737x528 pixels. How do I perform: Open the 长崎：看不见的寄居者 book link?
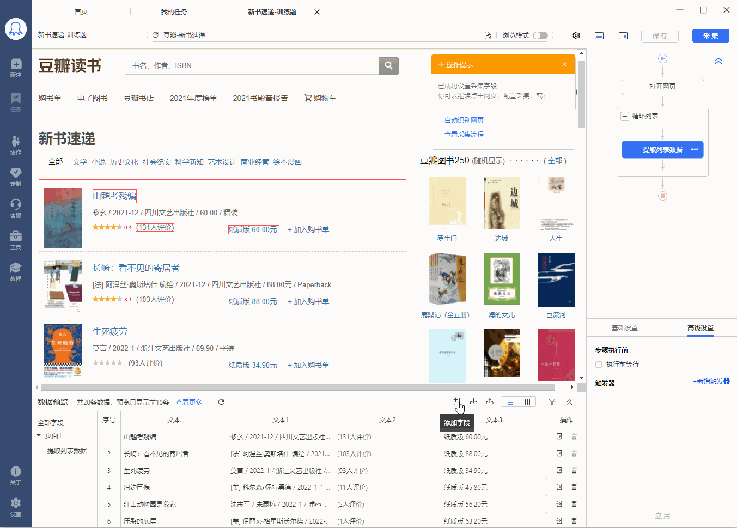click(136, 268)
